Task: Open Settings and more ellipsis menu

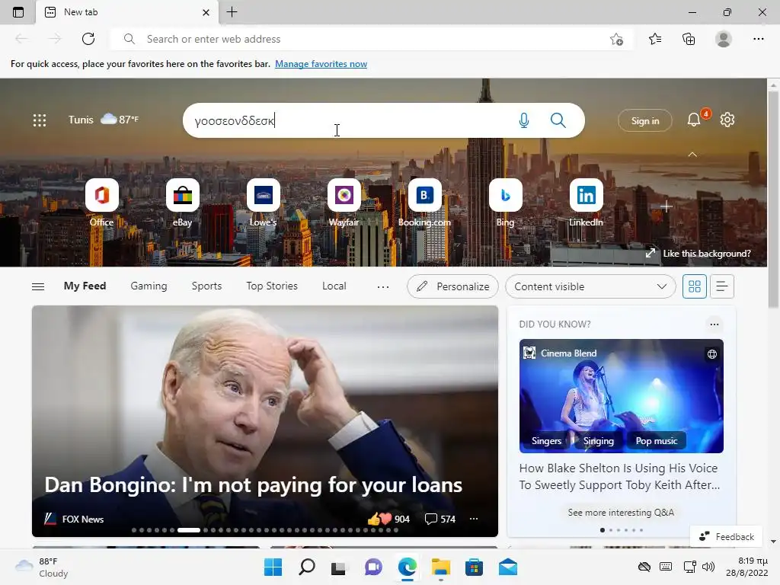Action: tap(758, 39)
